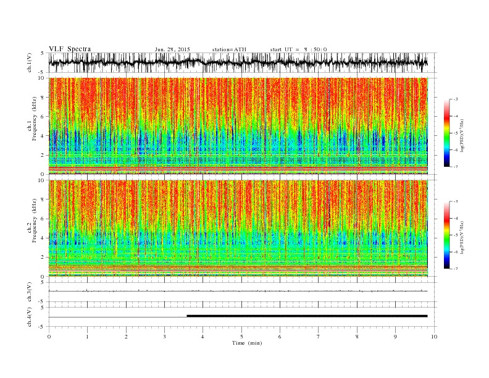
Task: Click the "7" tick label on time axis
Action: point(319,337)
